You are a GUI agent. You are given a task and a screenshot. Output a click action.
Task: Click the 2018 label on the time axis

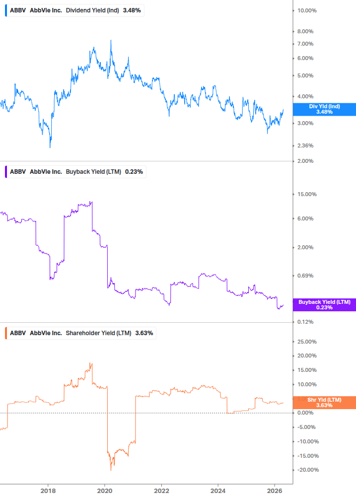tap(48, 491)
